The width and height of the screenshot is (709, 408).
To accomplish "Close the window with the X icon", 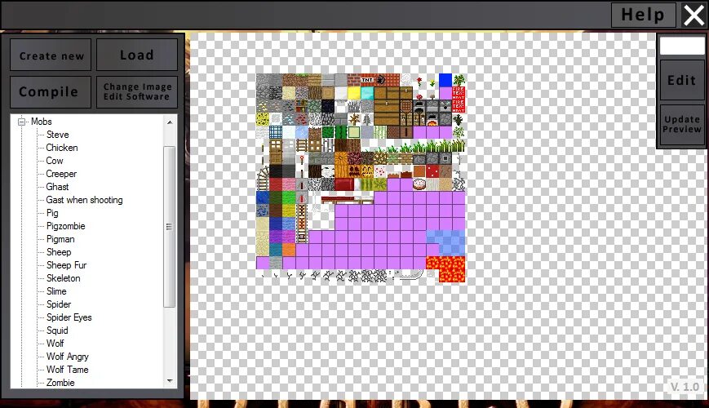I will tap(693, 15).
